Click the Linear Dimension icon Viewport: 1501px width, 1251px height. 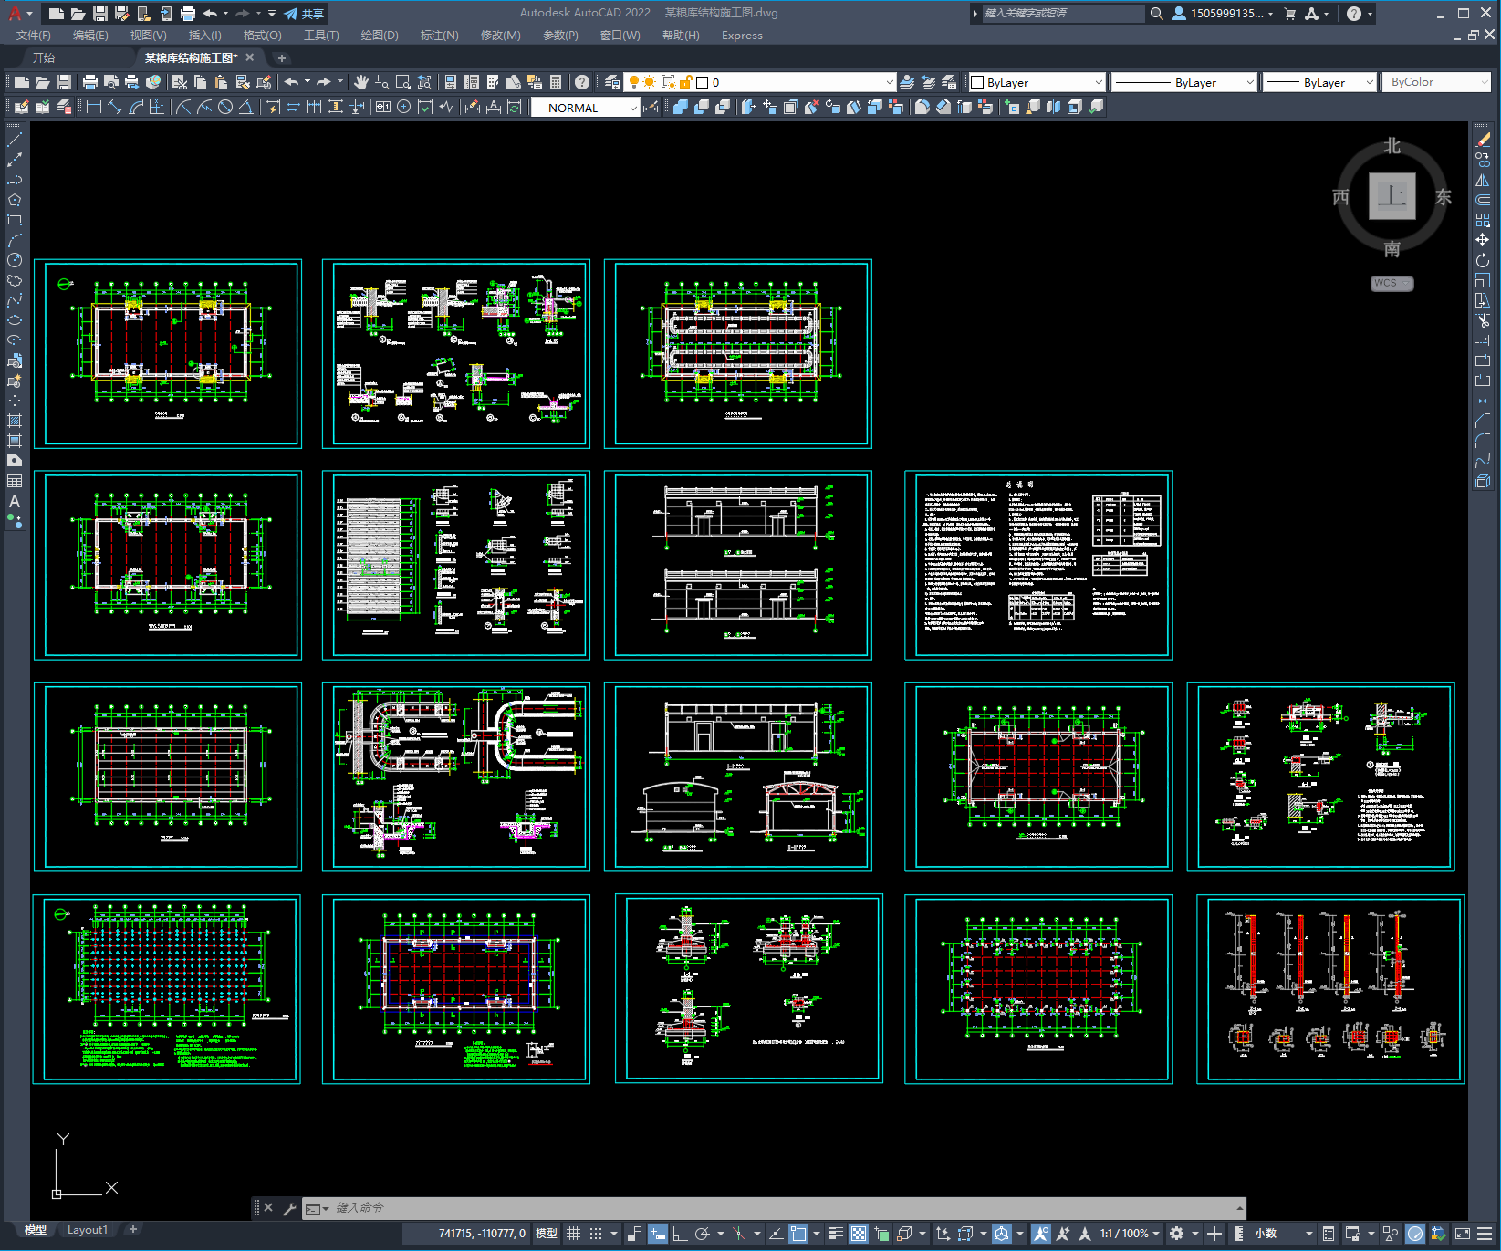(93, 107)
